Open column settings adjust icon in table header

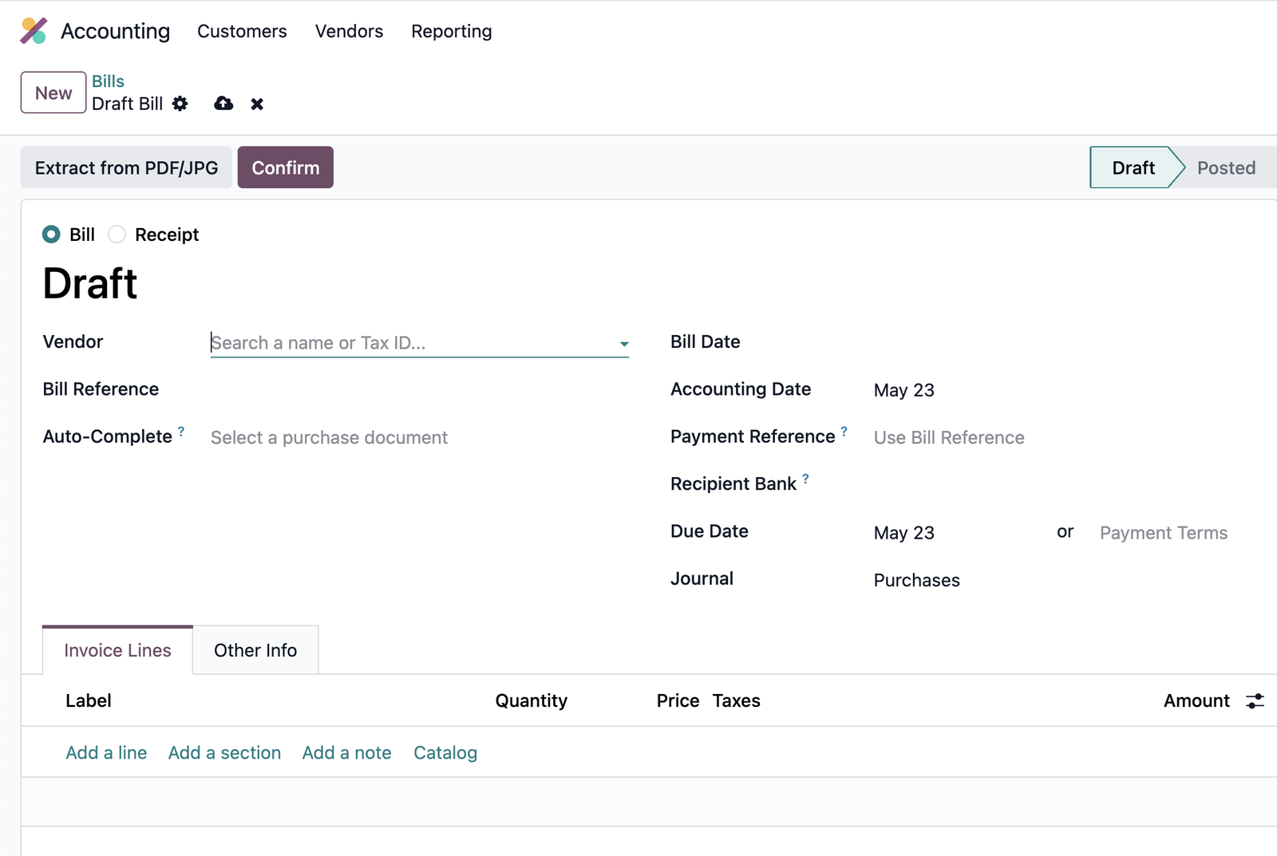(x=1255, y=700)
